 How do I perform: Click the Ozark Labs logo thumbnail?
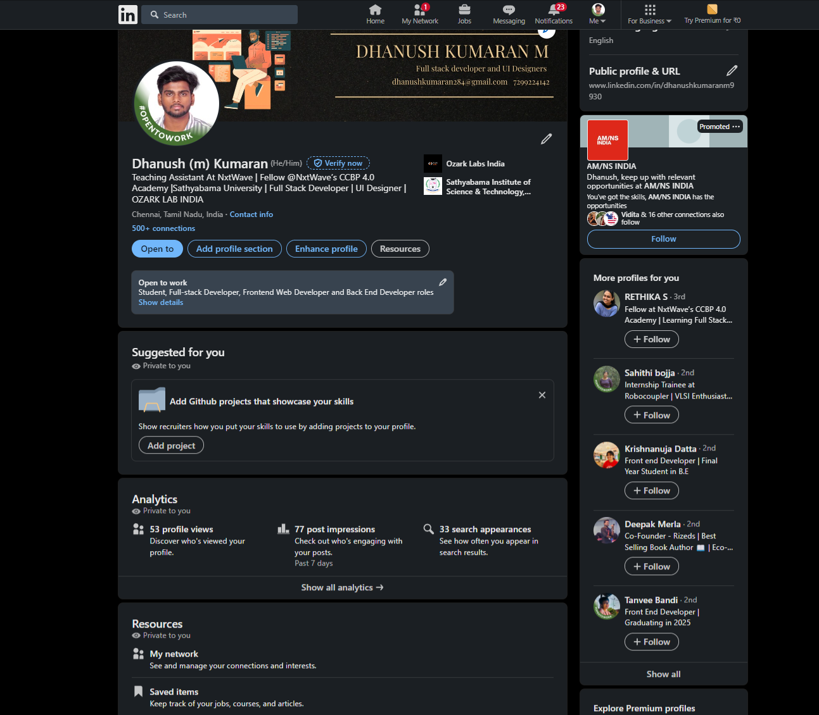433,164
